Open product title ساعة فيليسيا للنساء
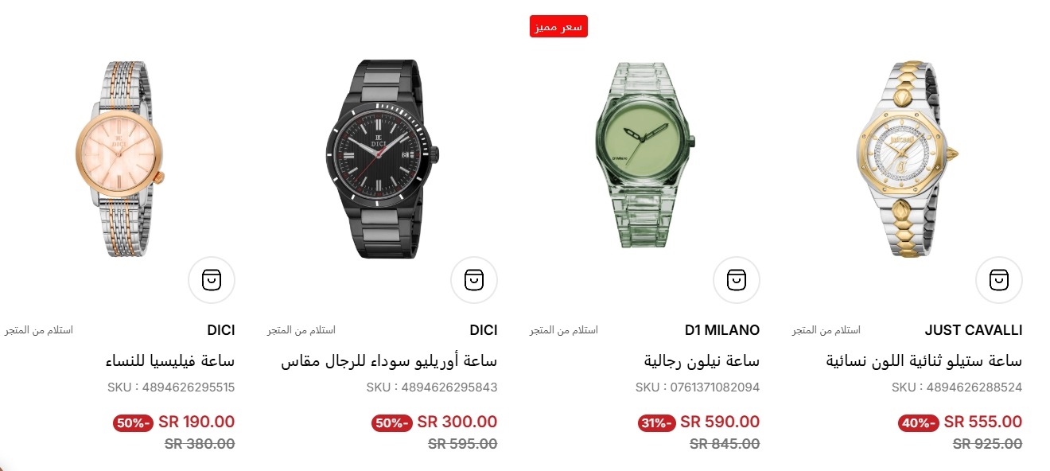This screenshot has width=1050, height=471. [170, 361]
